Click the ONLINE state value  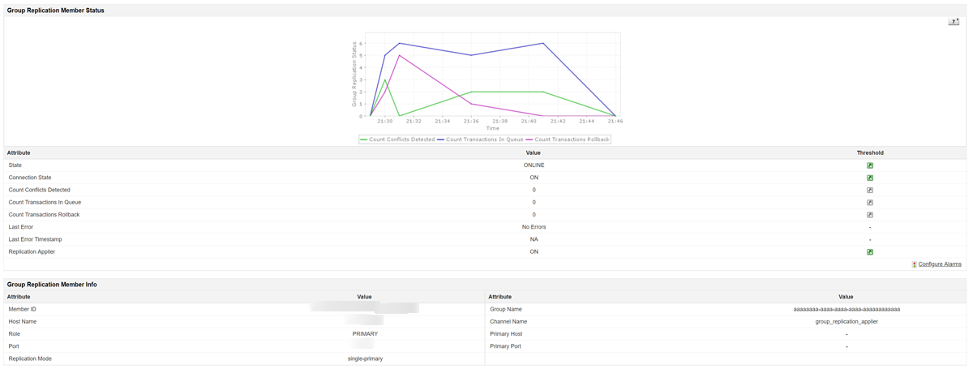534,165
